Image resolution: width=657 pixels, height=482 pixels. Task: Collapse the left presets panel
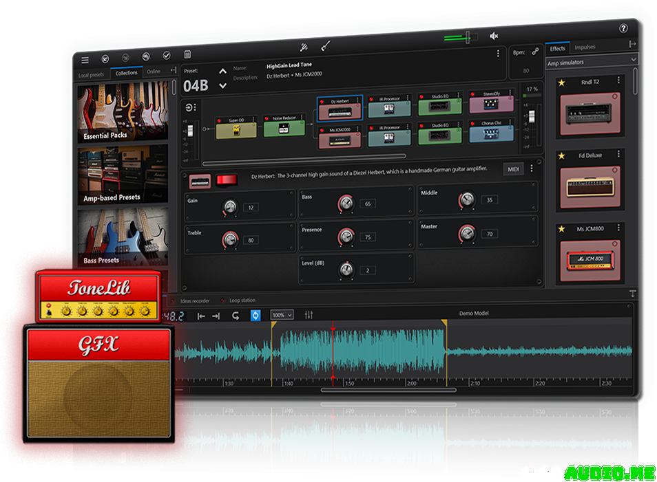point(173,70)
